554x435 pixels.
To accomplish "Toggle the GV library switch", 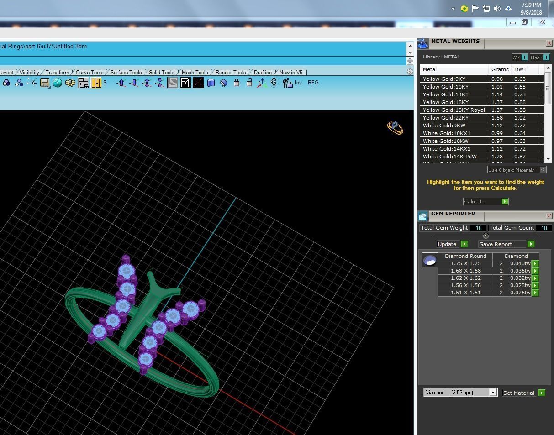I will point(524,58).
